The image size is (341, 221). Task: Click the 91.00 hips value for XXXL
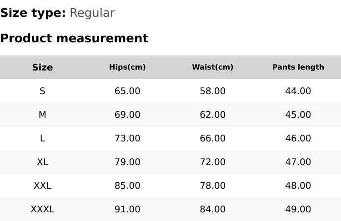click(127, 209)
